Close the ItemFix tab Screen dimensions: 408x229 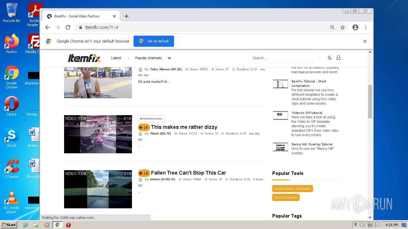[x=114, y=16]
